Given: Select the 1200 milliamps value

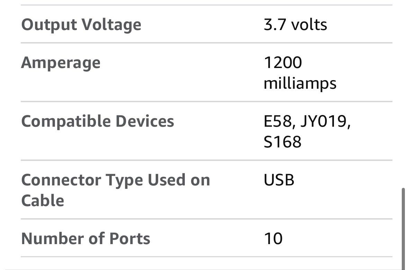Looking at the screenshot, I should point(300,73).
